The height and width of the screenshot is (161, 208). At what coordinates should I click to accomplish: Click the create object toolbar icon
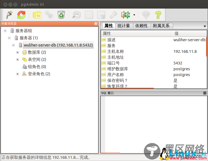pyautogui.click(x=49, y=15)
